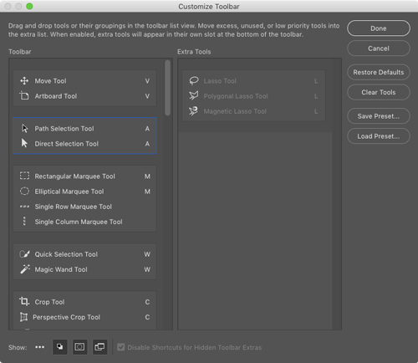This screenshot has height=363, width=418.
Task: Click shortcut letter W of Quick Selection Tool
Action: (x=147, y=254)
